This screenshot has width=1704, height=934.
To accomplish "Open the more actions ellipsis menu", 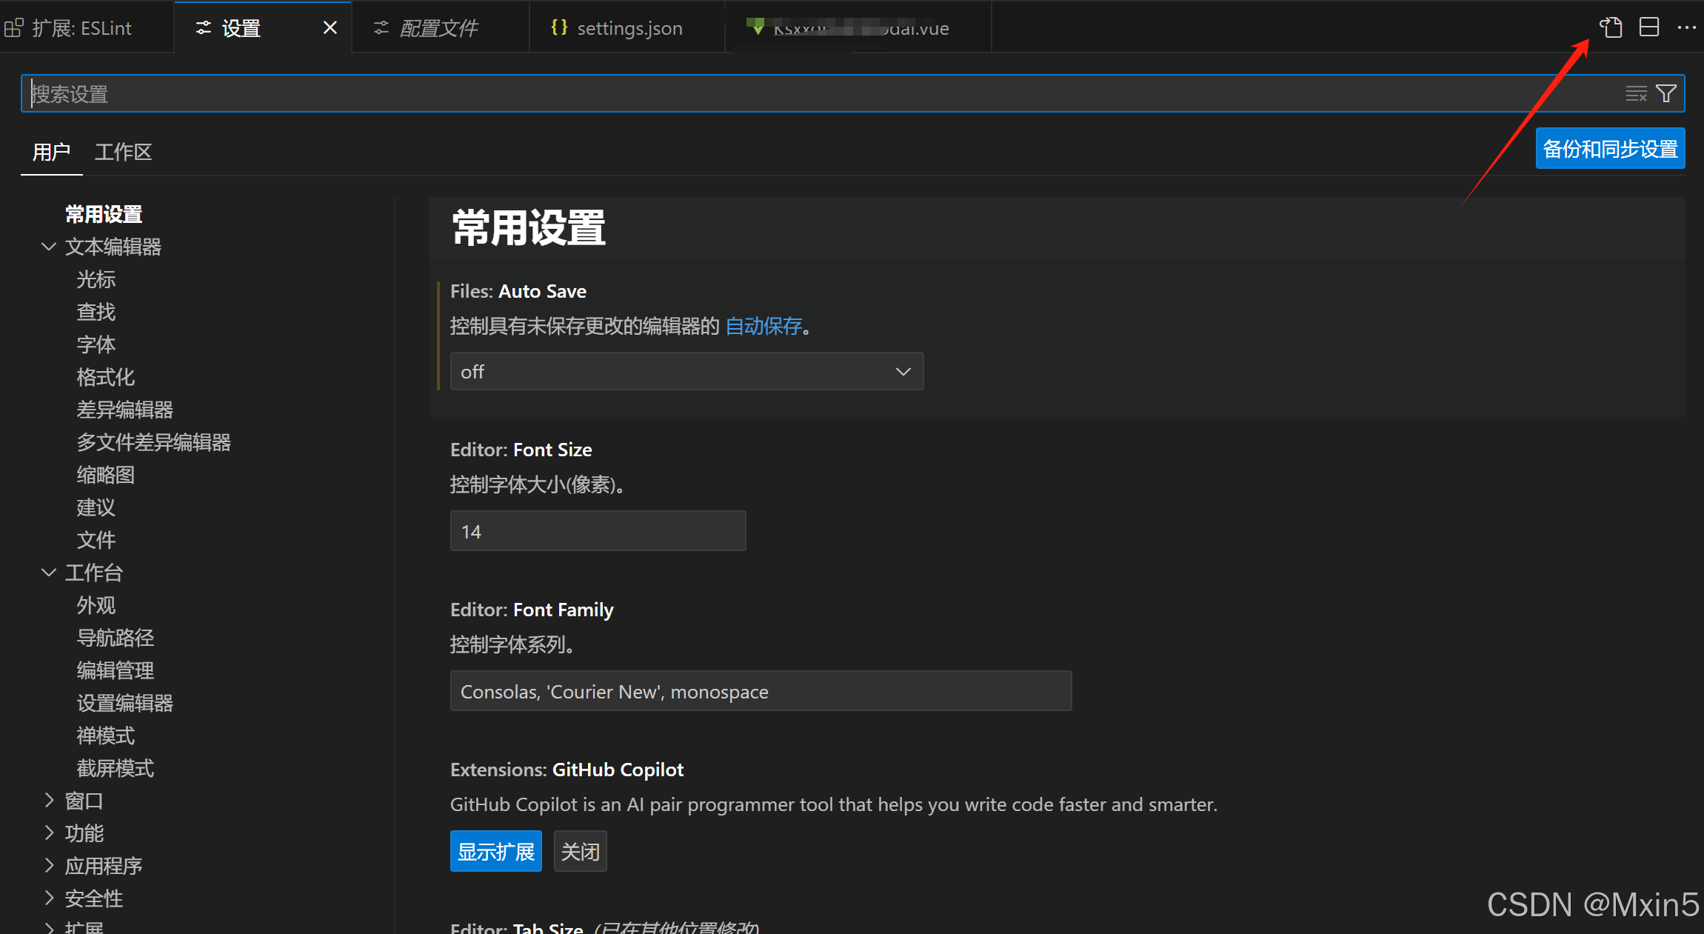I will (1686, 28).
